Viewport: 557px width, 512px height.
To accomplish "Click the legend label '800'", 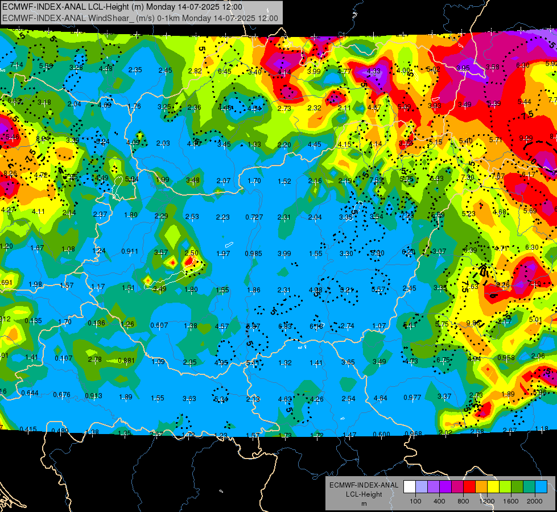I will click(x=463, y=501).
